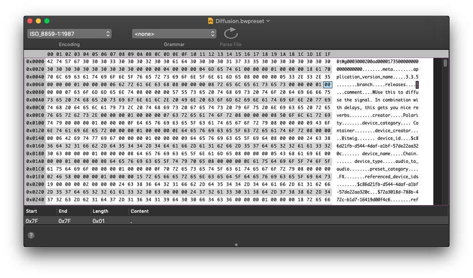Close the hex editor window
The width and height of the screenshot is (473, 278).
(30, 21)
